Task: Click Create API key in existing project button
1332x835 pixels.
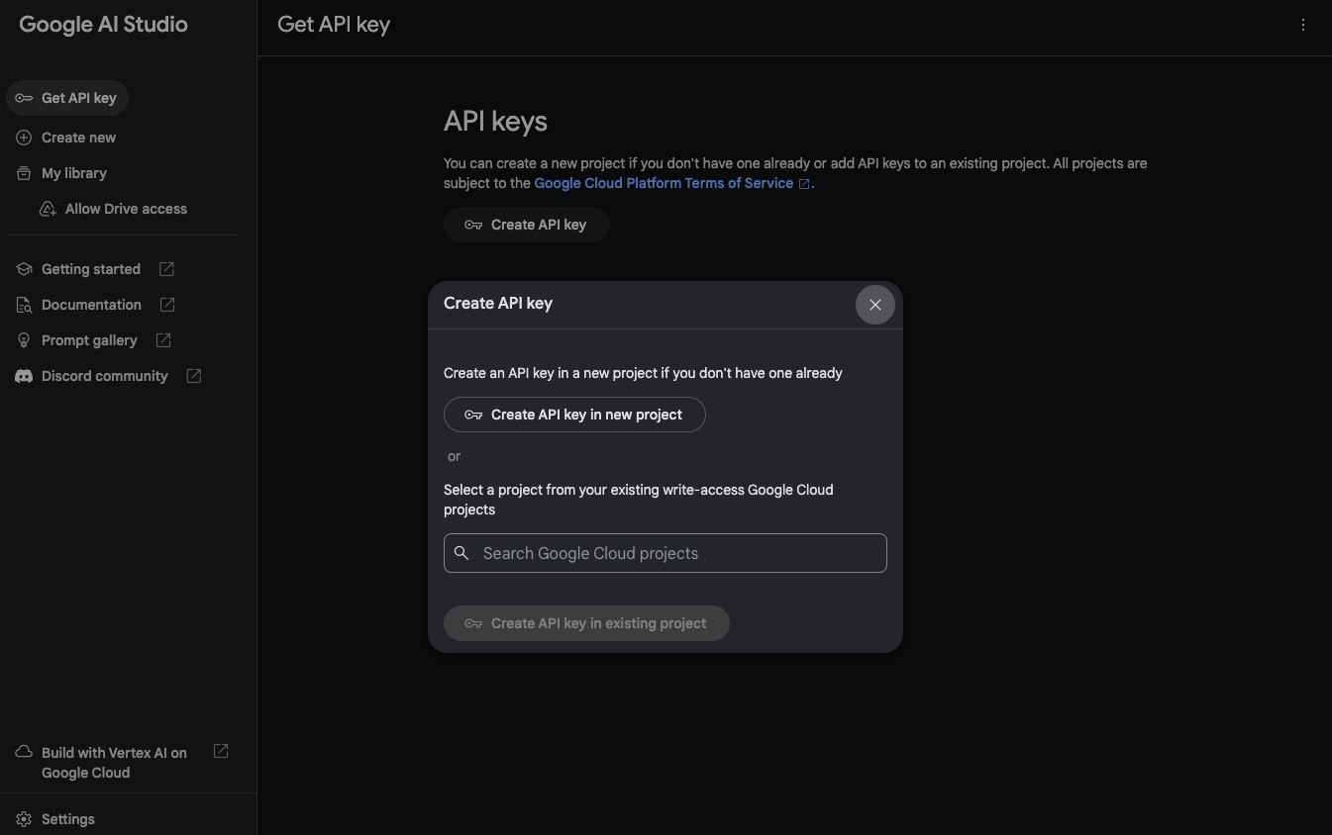Action: pyautogui.click(x=586, y=623)
